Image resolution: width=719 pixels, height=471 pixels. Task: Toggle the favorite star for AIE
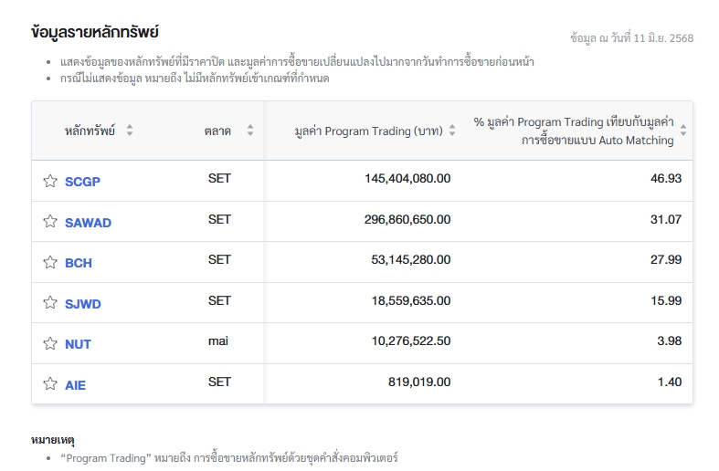50,384
